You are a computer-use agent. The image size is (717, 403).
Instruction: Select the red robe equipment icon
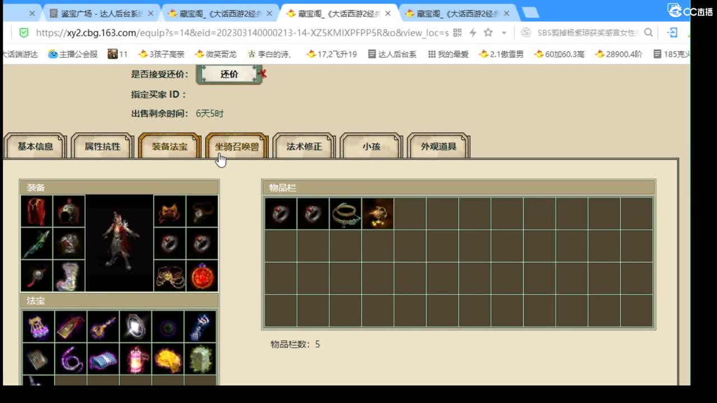point(36,211)
